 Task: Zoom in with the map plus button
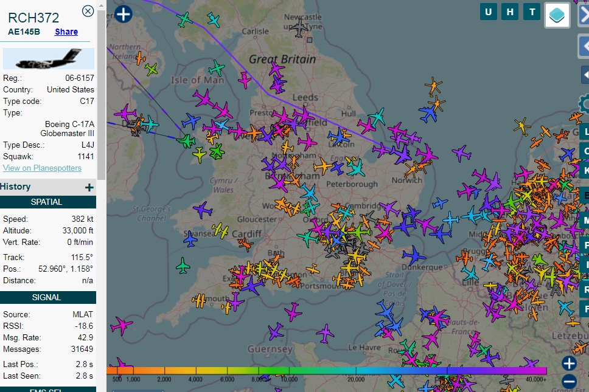(569, 363)
